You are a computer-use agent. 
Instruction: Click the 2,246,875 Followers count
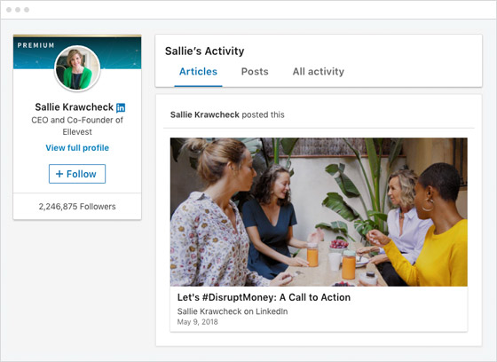pos(77,207)
